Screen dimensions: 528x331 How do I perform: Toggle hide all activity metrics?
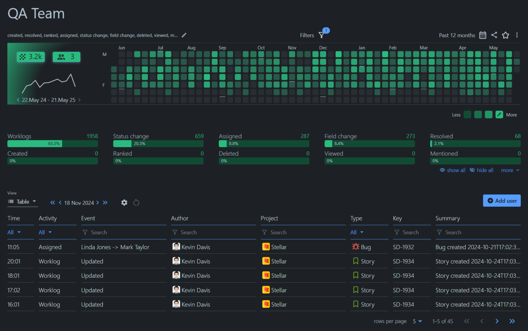[481, 170]
